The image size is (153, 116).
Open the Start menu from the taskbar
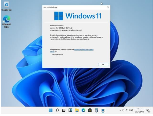[x=51, y=110]
